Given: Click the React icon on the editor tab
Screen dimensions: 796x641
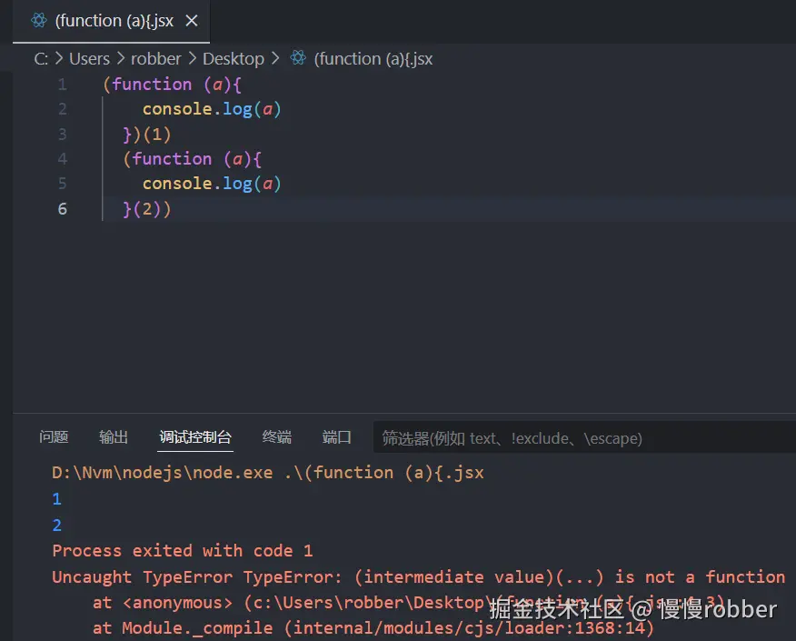Looking at the screenshot, I should click(38, 20).
